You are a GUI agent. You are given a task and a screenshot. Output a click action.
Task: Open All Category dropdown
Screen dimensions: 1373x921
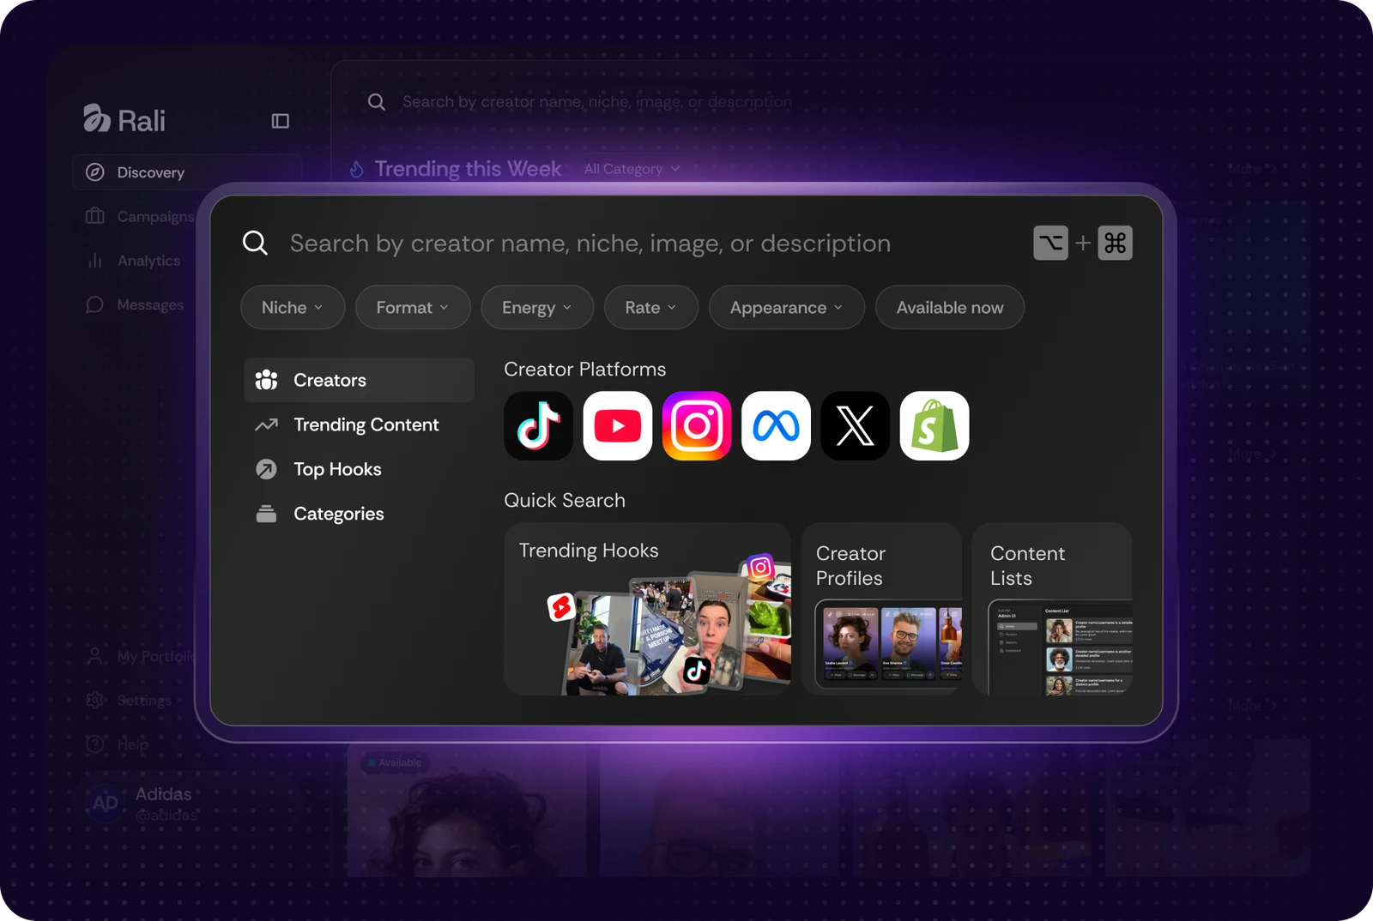[632, 169]
